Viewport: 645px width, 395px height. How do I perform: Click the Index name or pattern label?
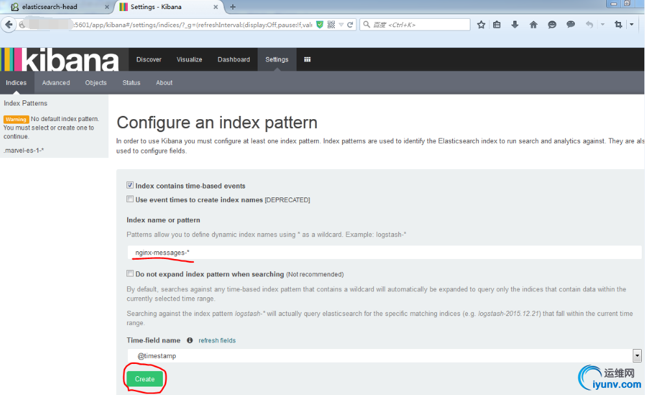164,220
